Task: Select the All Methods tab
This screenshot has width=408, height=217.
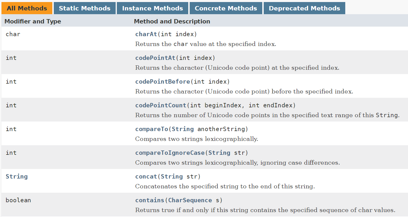Action: [27, 8]
